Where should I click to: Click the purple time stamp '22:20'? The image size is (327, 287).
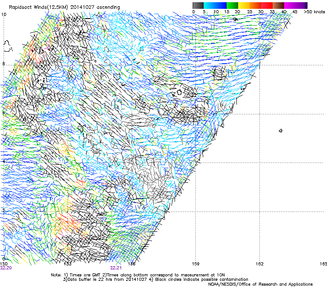coord(6,268)
